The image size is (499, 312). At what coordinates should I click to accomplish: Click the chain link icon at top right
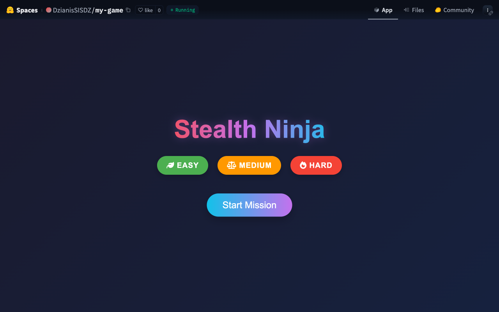(491, 13)
